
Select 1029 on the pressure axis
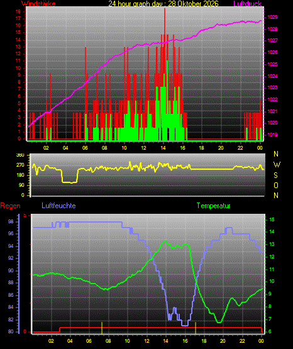click(x=272, y=17)
